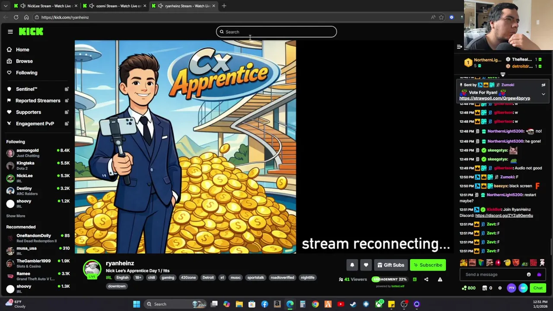
Task: Mute the ryanheinz Stream tab audio icon
Action: pos(160,6)
